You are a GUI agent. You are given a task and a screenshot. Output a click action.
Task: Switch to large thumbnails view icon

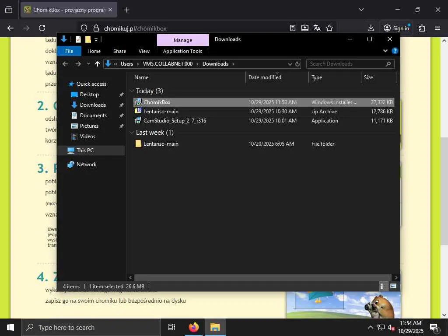click(x=393, y=286)
